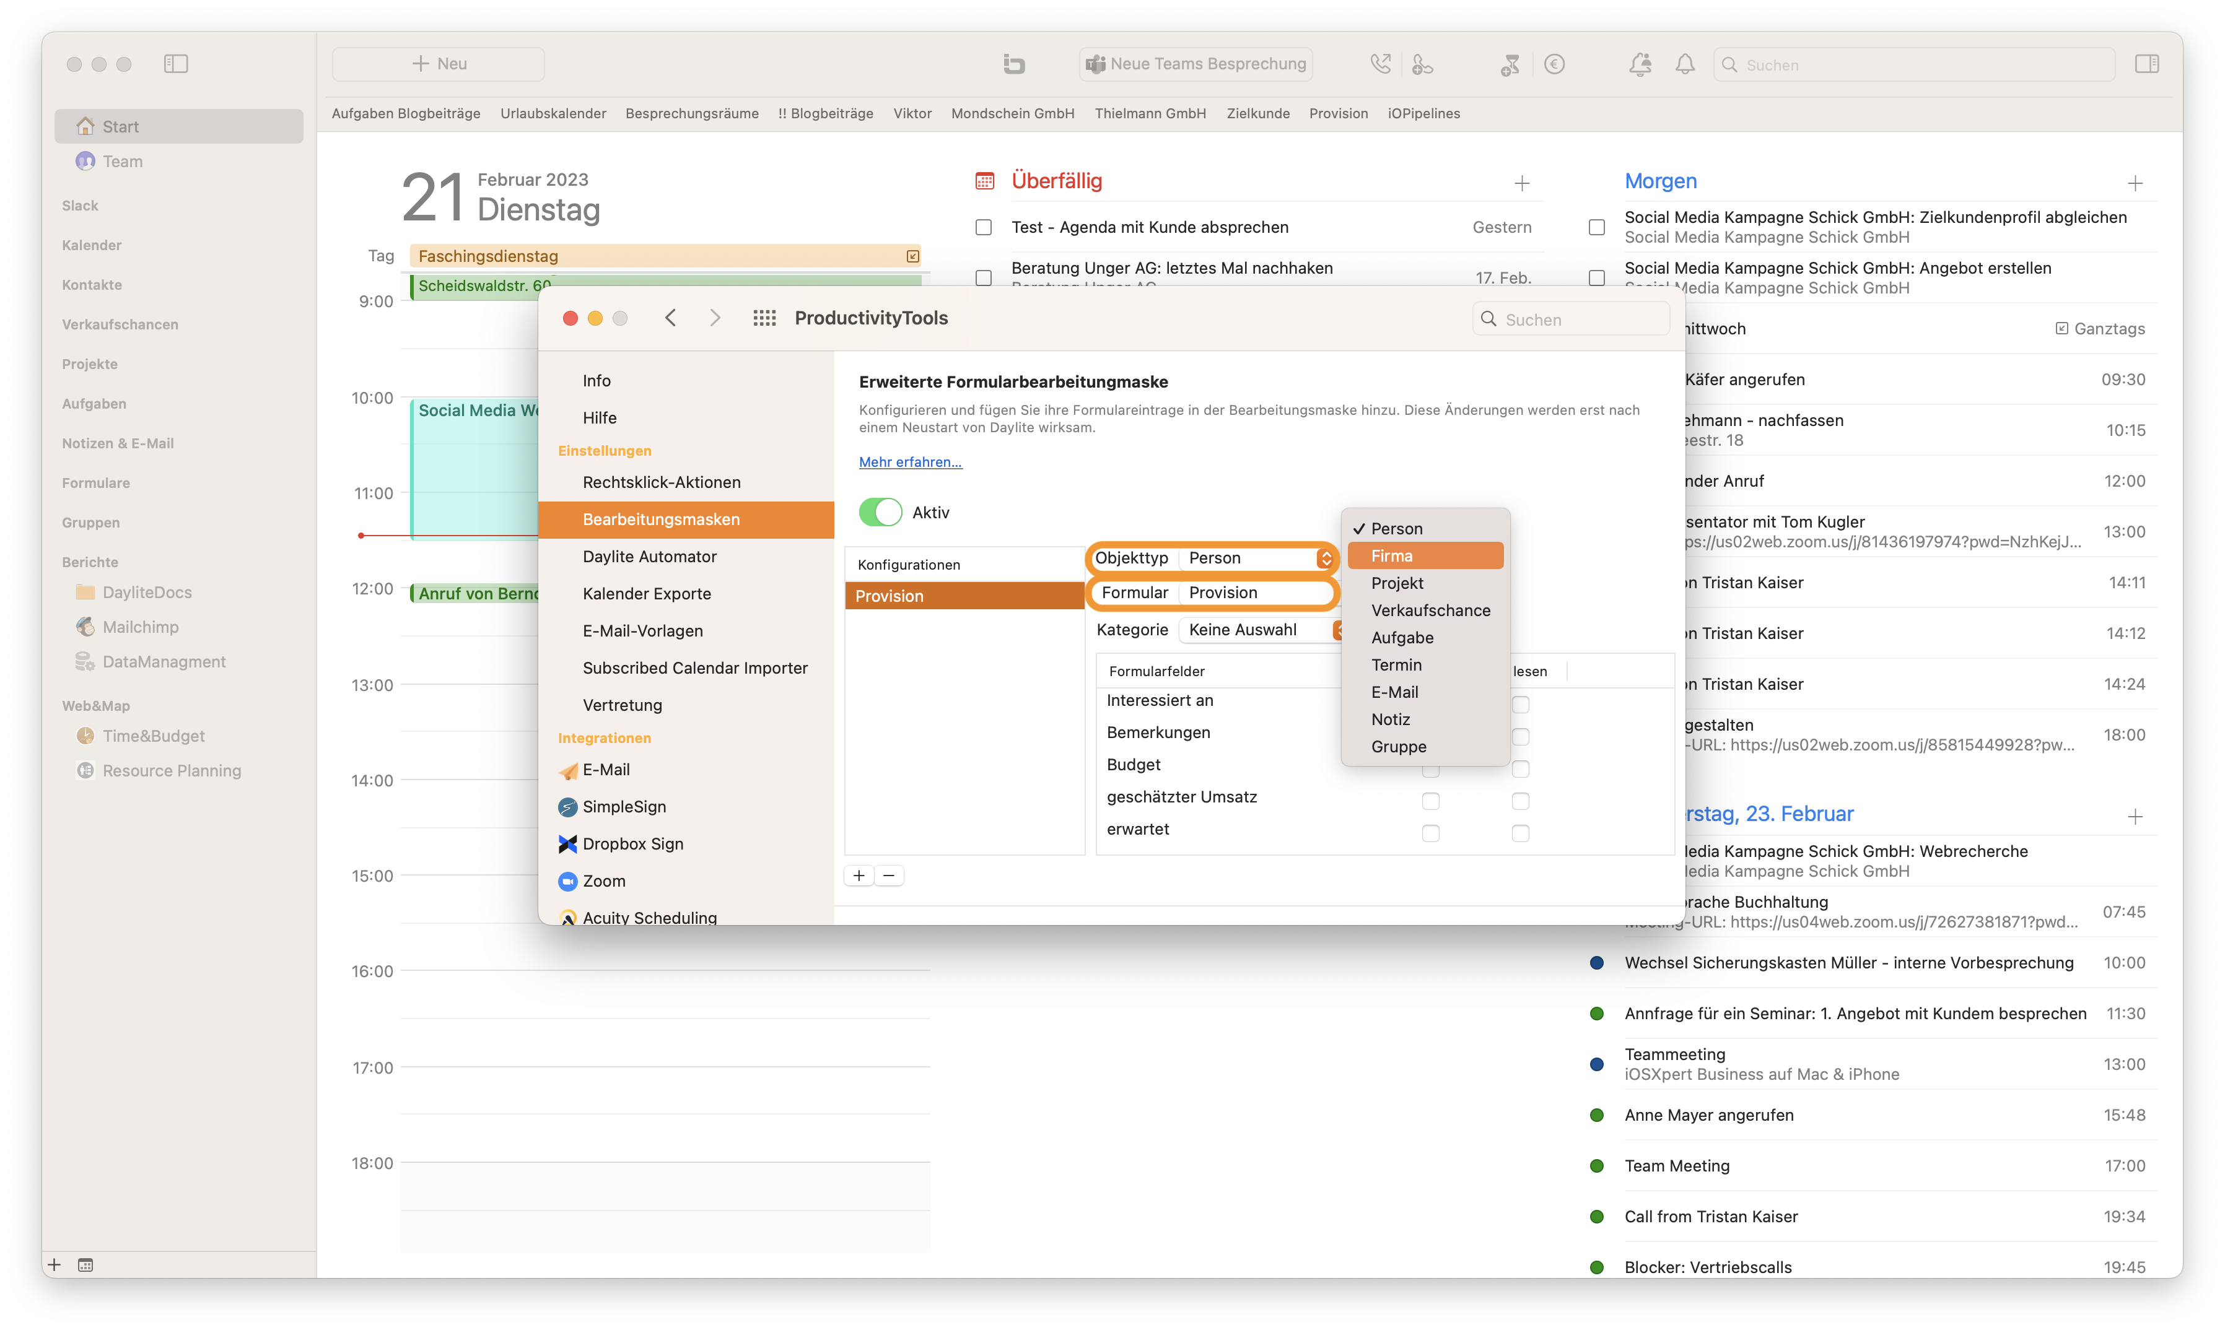Click the Überfällig calendar icon
Screen dimensions: 2225x1330
(984, 181)
